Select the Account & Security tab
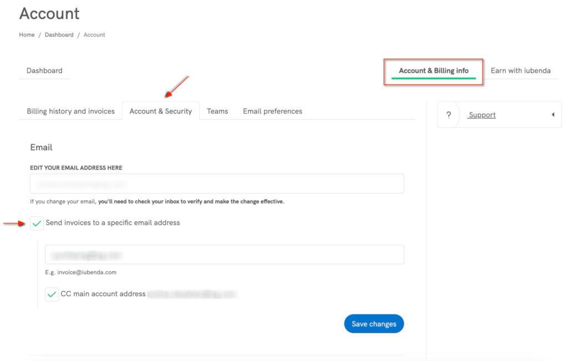 160,111
